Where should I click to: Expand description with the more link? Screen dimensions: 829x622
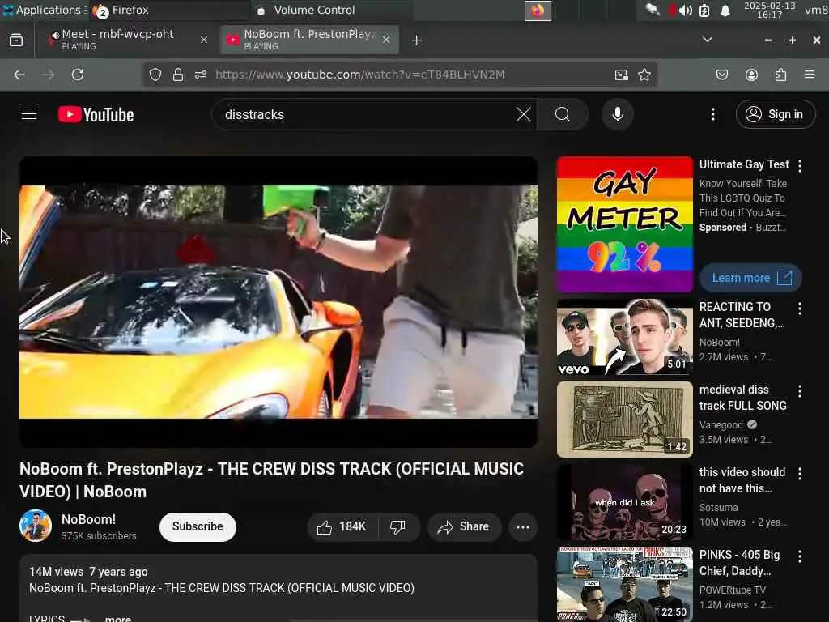pyautogui.click(x=118, y=618)
